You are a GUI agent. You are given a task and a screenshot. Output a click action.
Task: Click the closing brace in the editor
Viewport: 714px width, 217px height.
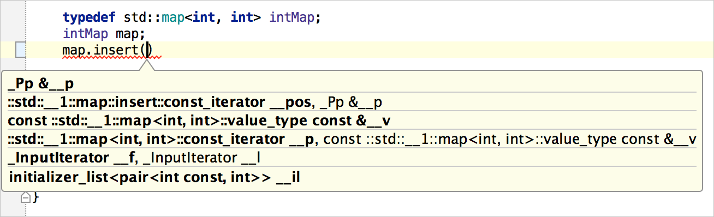point(36,197)
